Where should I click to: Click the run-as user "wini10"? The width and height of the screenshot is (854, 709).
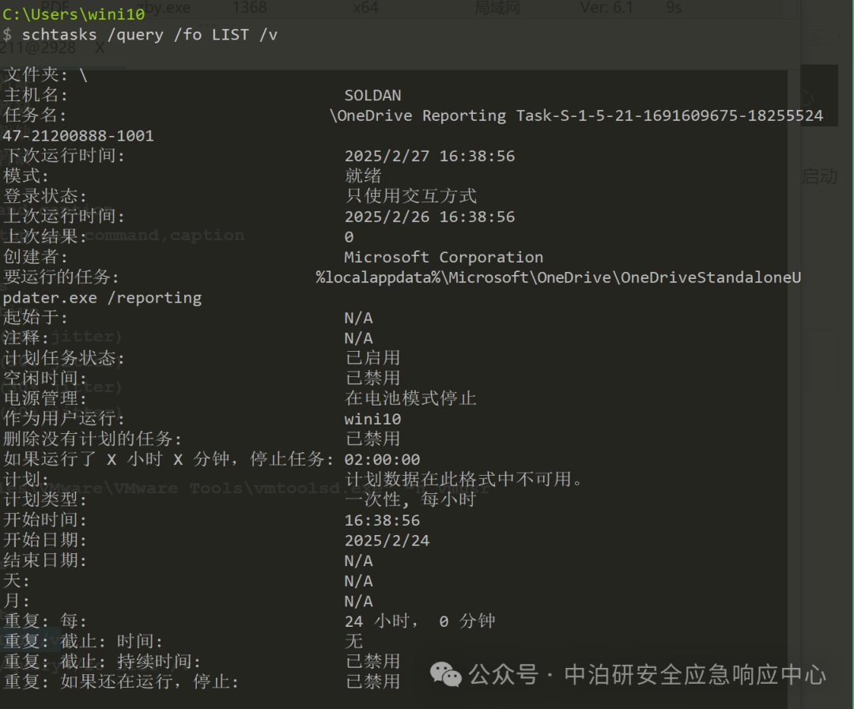372,419
